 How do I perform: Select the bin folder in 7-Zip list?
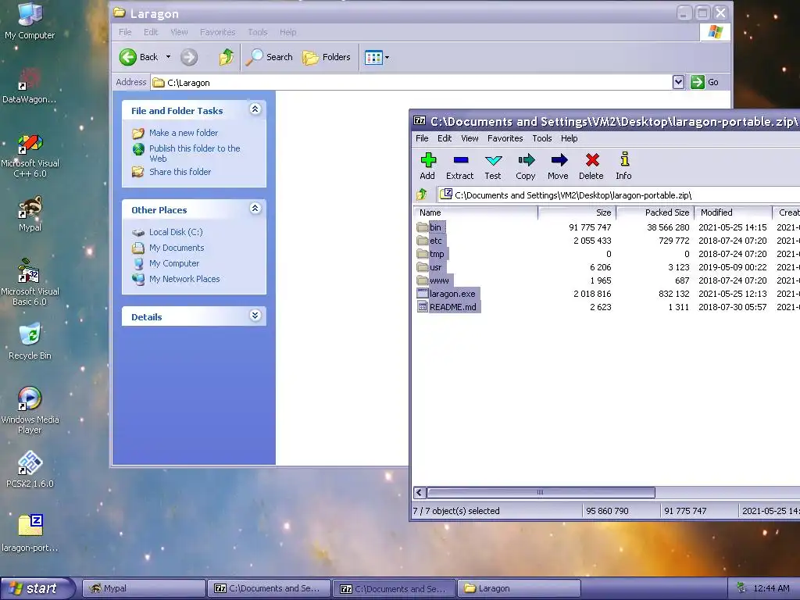click(x=435, y=227)
